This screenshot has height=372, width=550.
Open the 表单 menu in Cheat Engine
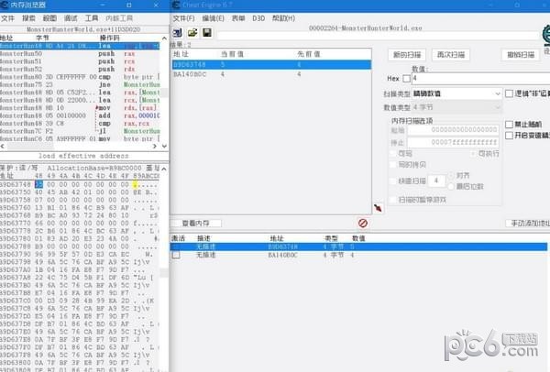[x=238, y=18]
